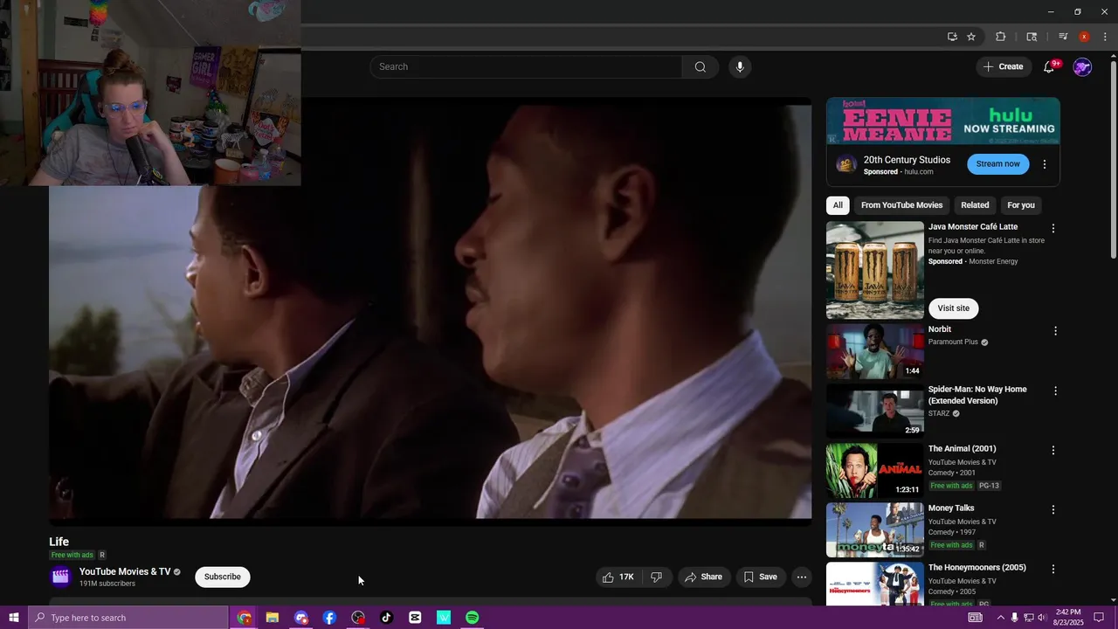Click the Save button

(760, 577)
